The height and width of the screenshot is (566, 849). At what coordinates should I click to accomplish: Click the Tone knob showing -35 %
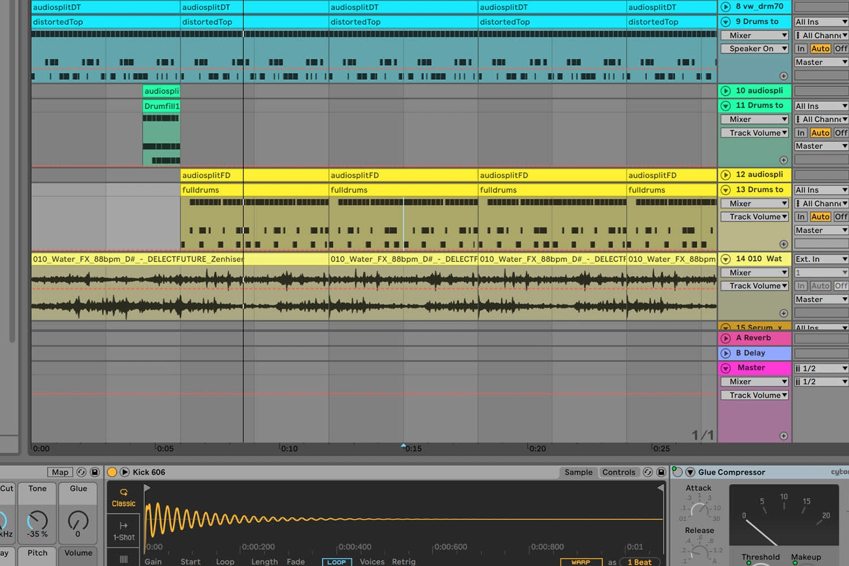[37, 520]
